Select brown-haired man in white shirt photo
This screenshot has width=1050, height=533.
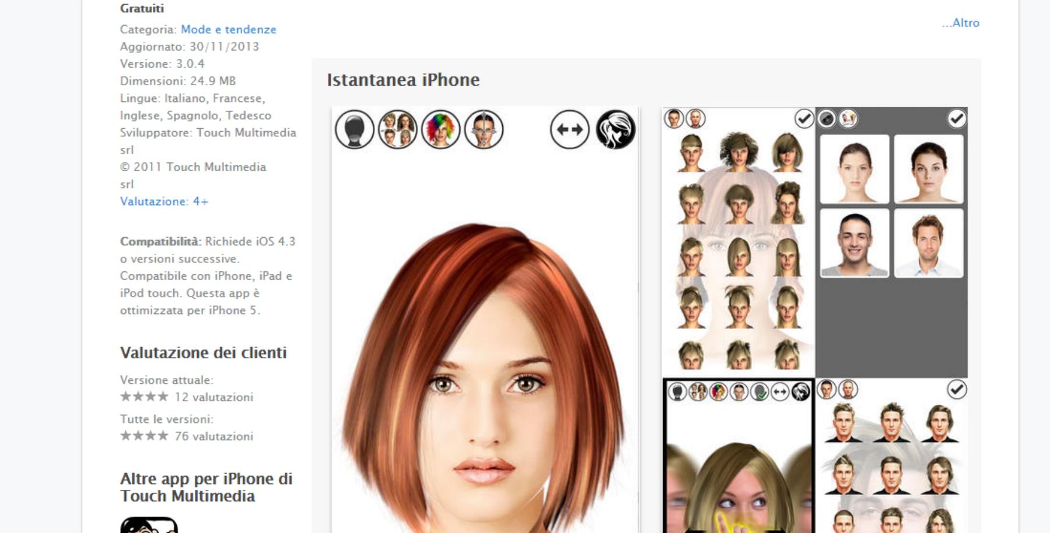point(929,243)
